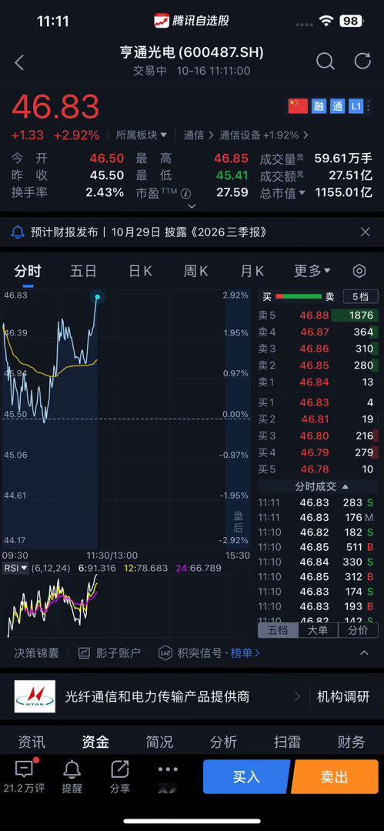
Task: Open stock search magnifier icon
Action: point(325,62)
